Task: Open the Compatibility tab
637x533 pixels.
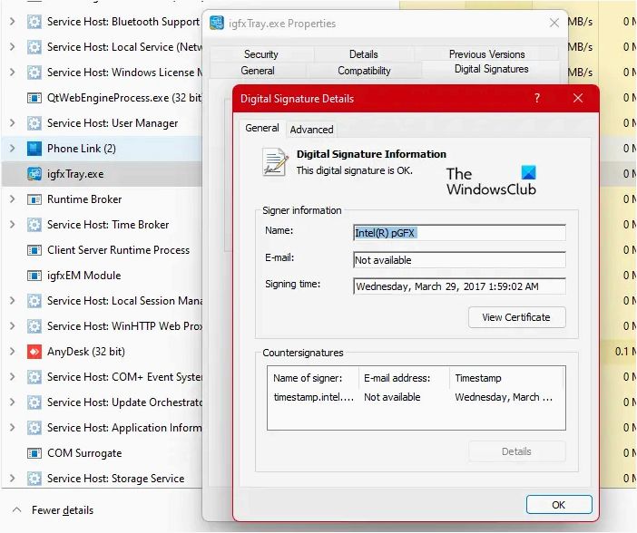Action: pos(364,70)
